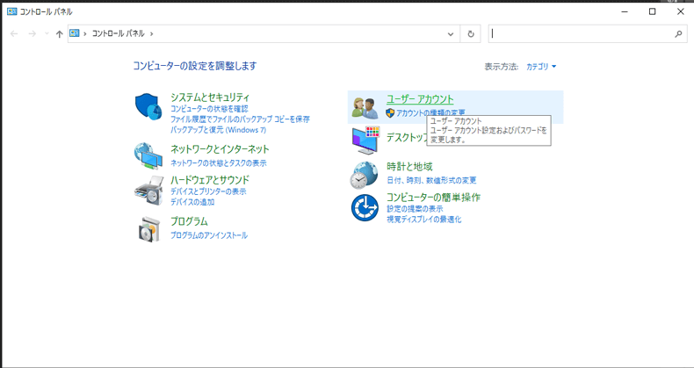Click the Ease of Access icon
The image size is (694, 368).
(x=365, y=208)
